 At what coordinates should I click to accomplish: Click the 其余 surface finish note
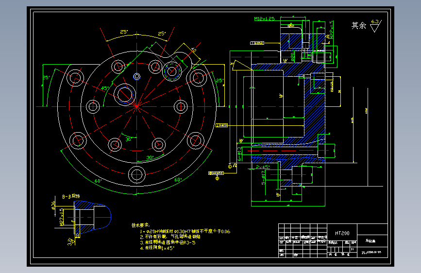pyautogui.click(x=359, y=26)
